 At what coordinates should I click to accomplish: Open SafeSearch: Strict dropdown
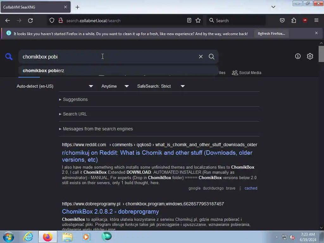tap(161, 86)
